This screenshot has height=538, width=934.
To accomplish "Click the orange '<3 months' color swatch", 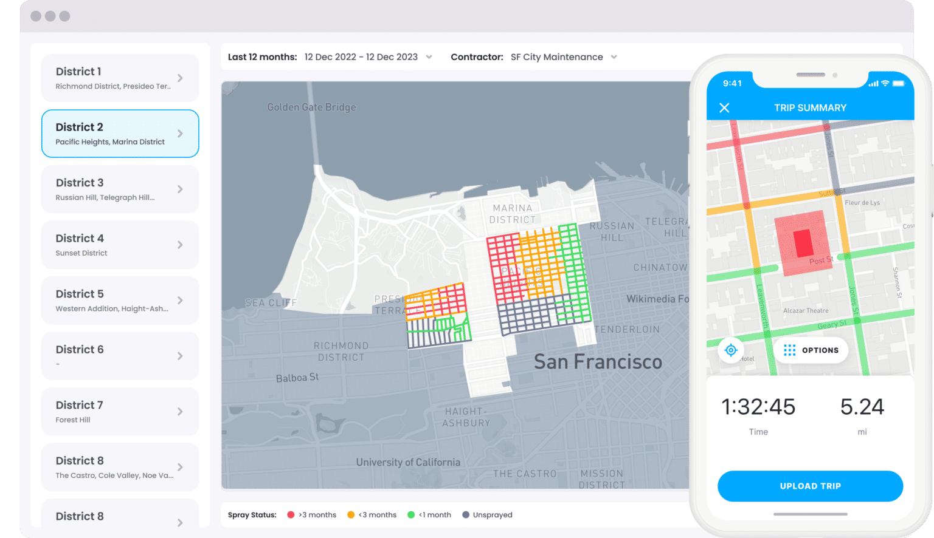I will pyautogui.click(x=351, y=514).
